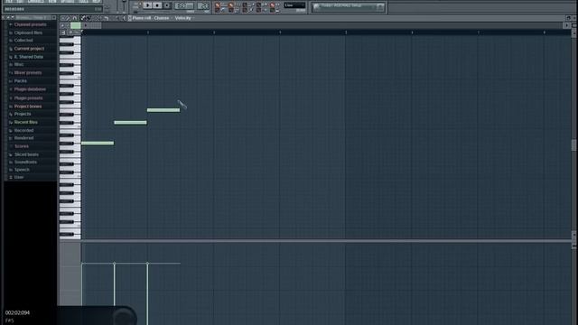Click bar 5 marker on timeline ruler
The height and width of the screenshot is (325, 578).
[346, 32]
